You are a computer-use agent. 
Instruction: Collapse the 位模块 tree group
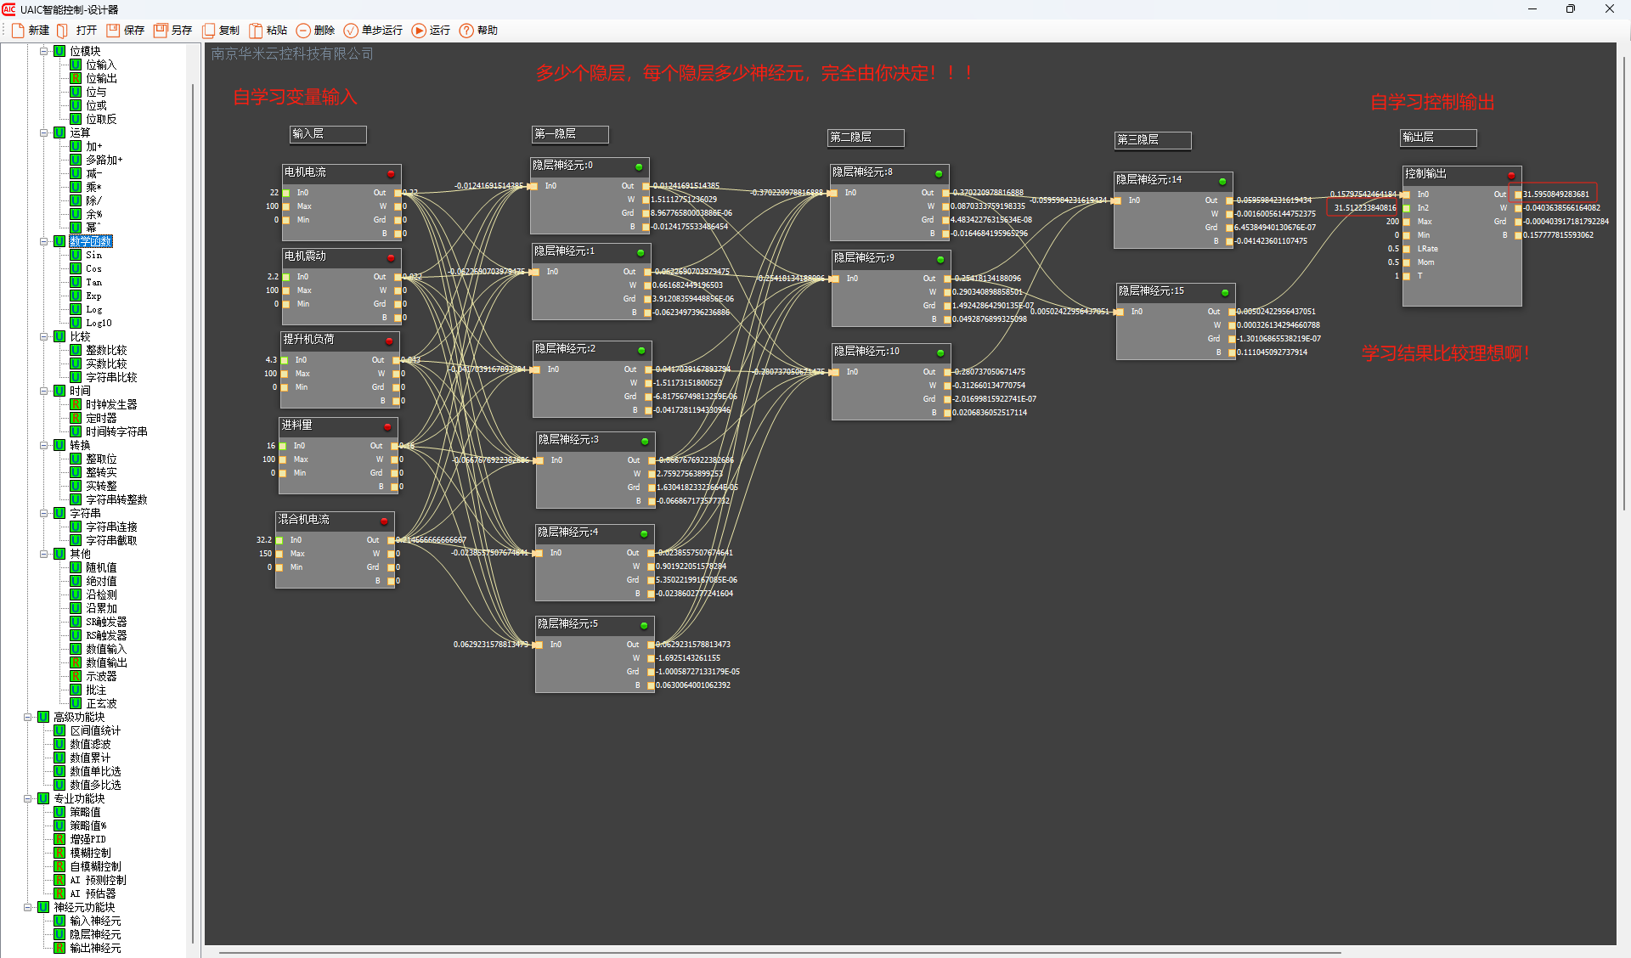[44, 51]
